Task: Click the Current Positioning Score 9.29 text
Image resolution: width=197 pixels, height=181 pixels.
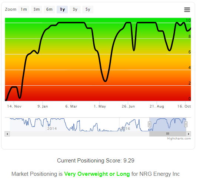Action: click(96, 161)
